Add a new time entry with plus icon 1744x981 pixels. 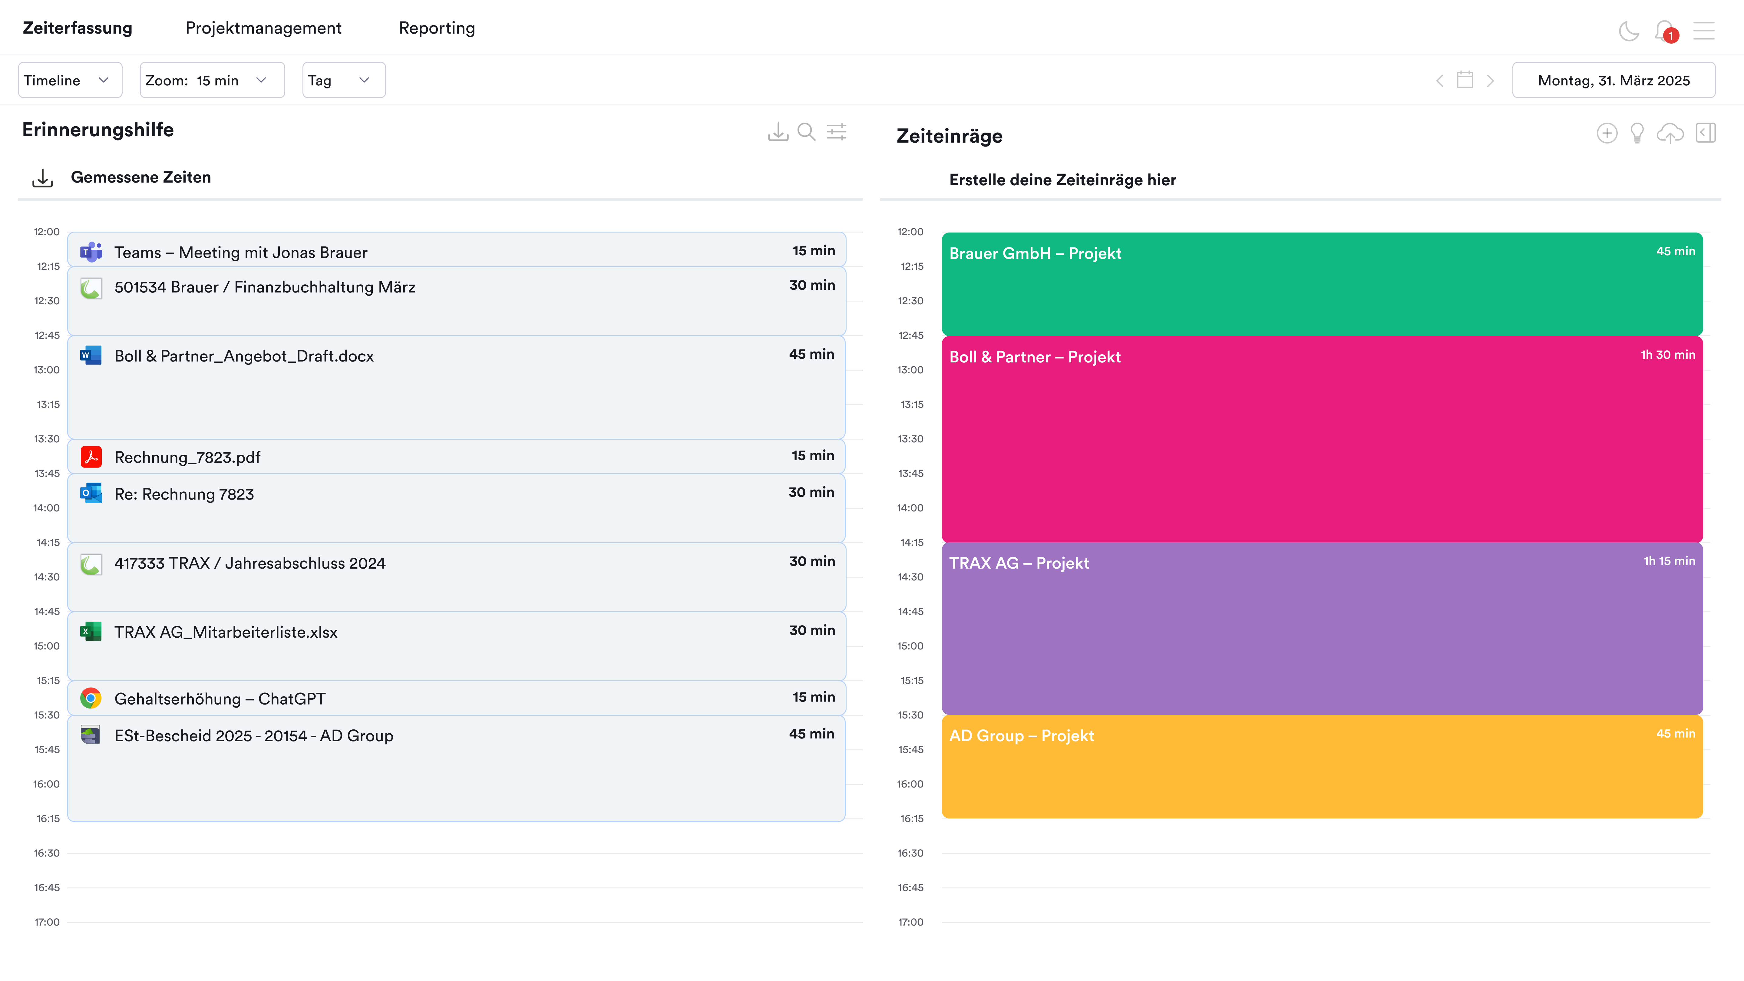tap(1607, 133)
